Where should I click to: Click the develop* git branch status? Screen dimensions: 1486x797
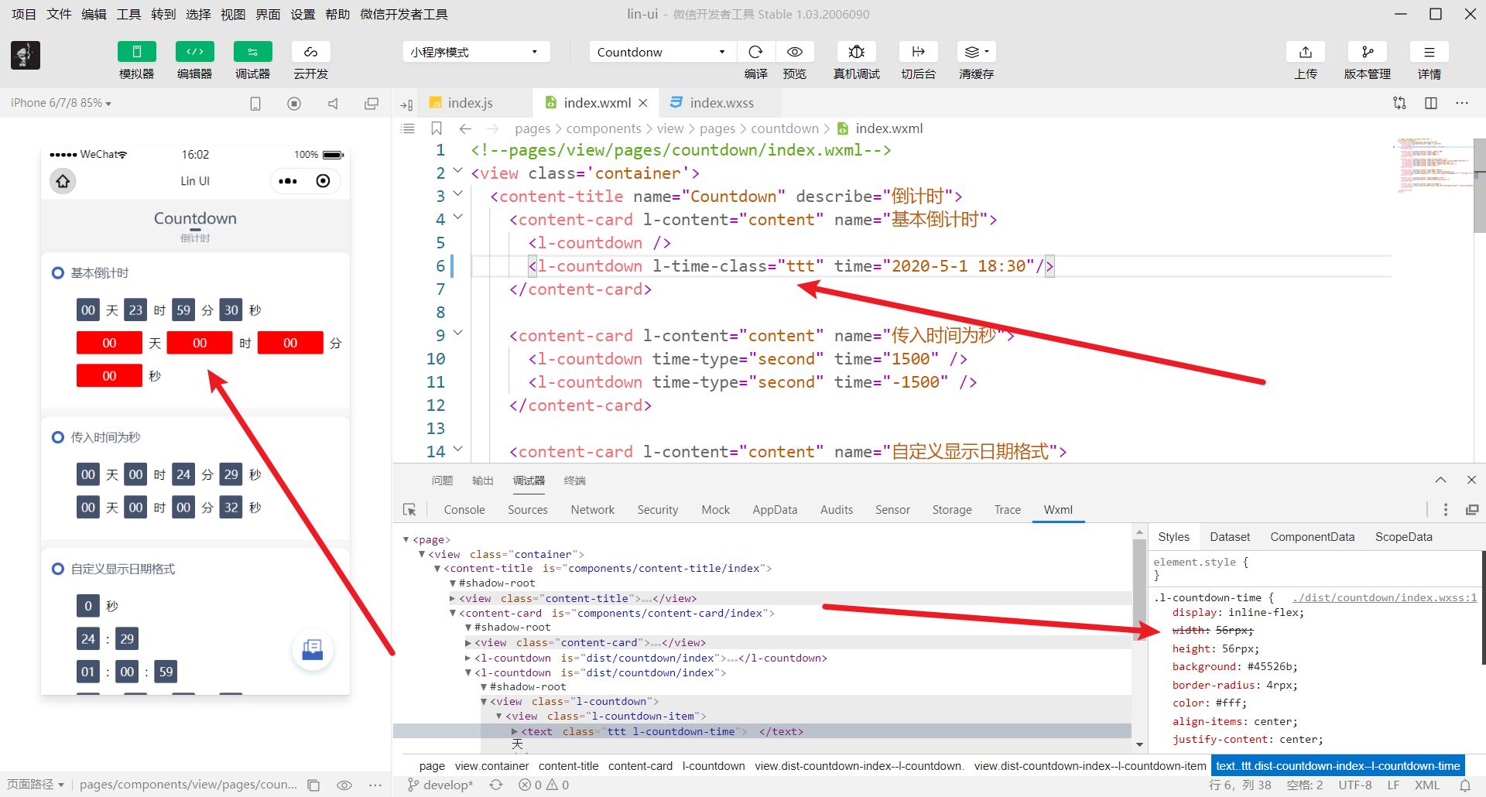point(440,785)
